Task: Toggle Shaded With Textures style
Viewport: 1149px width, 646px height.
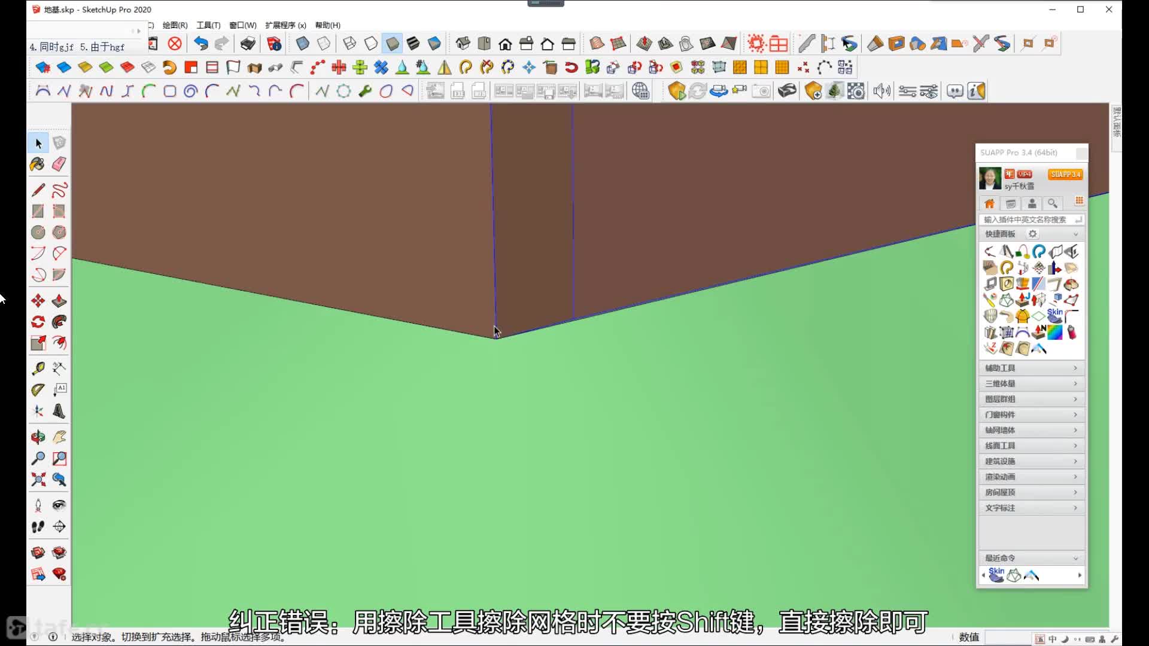Action: (414, 44)
